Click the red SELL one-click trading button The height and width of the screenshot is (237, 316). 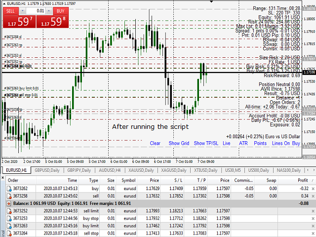(10, 11)
